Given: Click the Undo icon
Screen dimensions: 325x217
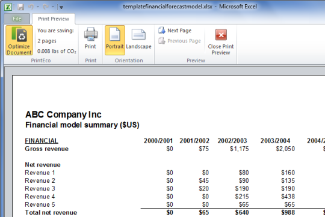Looking at the screenshot, I should [x=31, y=7].
